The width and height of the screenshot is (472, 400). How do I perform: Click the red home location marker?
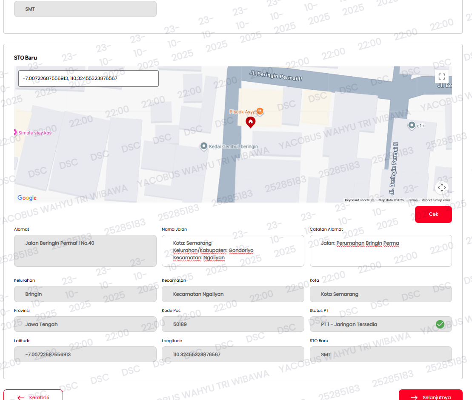click(250, 122)
